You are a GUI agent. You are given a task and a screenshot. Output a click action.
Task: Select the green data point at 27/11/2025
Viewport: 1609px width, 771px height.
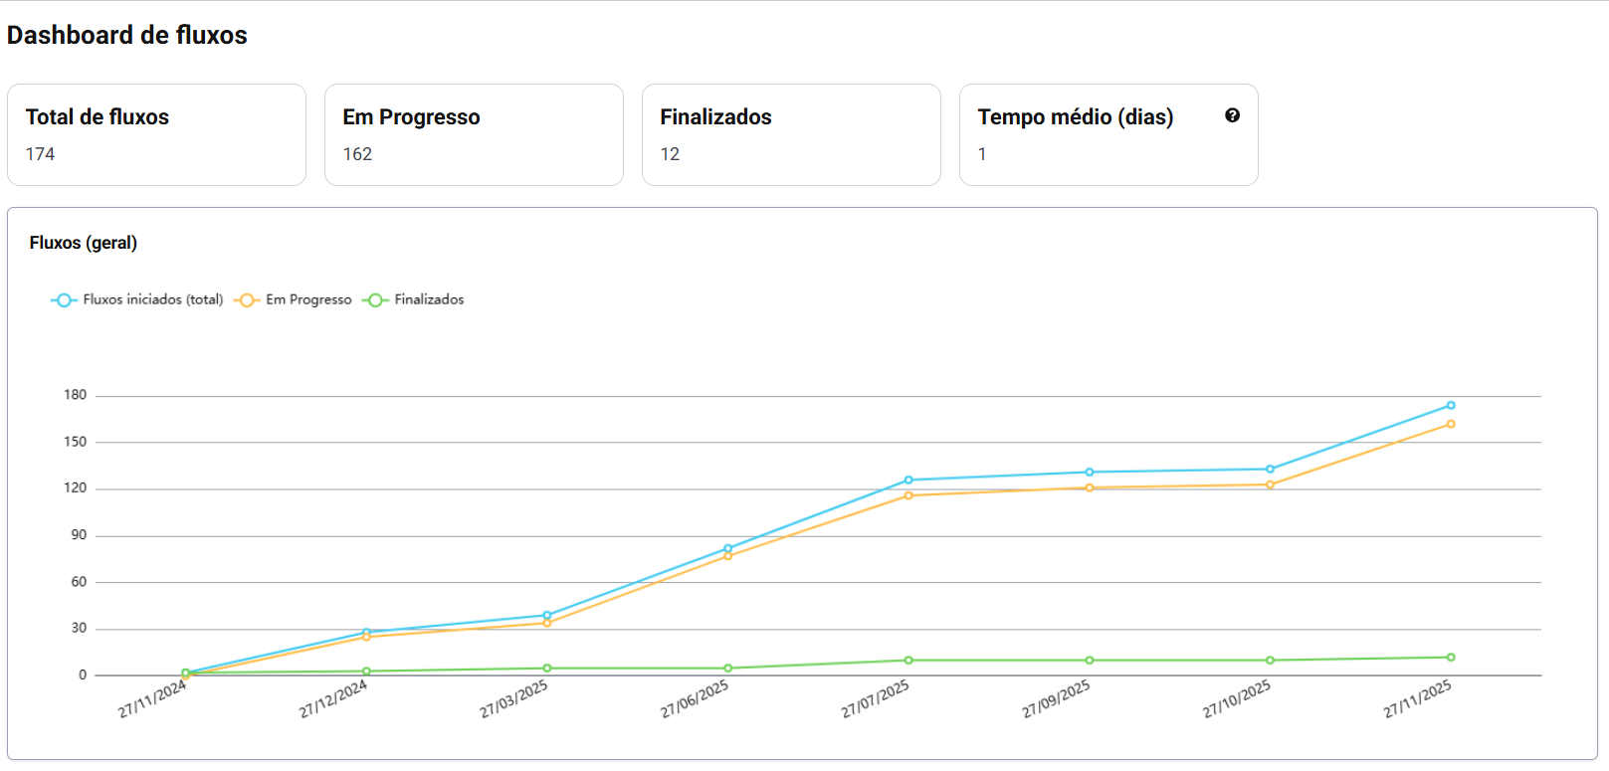(1451, 658)
